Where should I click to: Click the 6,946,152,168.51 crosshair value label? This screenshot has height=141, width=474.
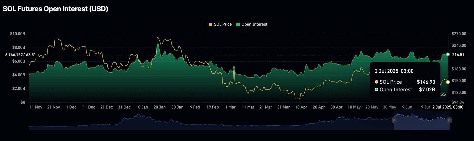tap(20, 55)
